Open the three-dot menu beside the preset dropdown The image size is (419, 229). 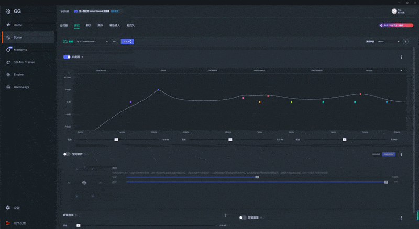pos(114,41)
